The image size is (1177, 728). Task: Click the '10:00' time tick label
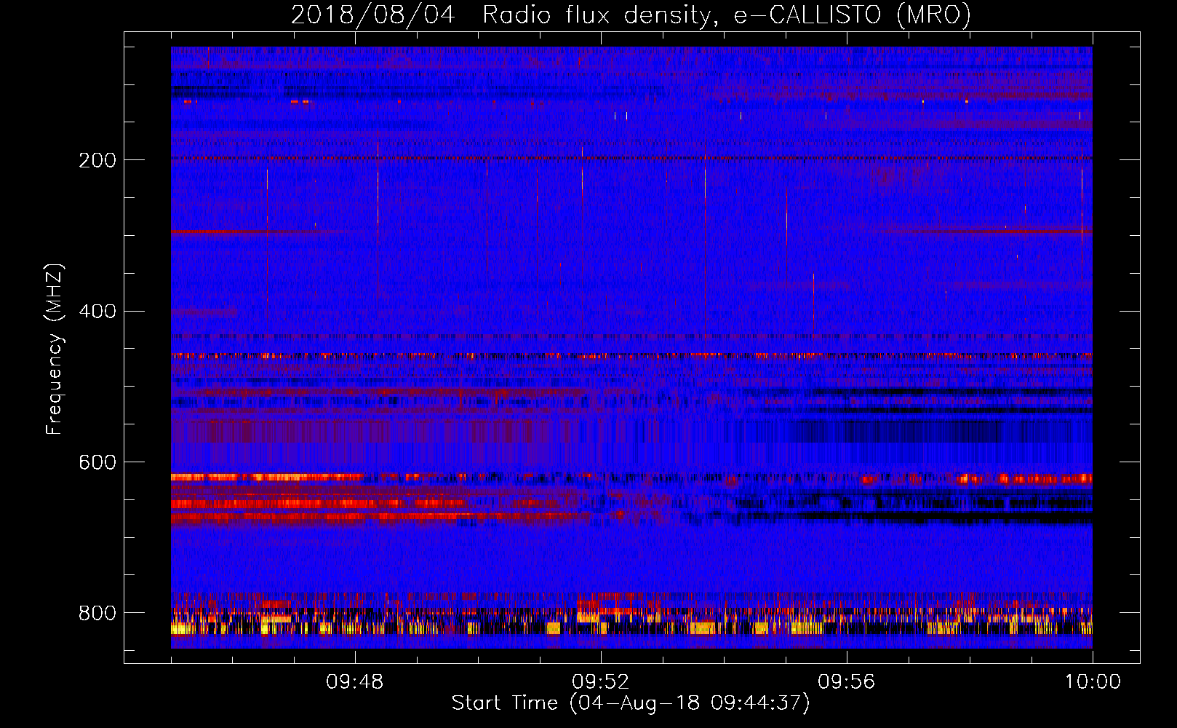[1093, 682]
